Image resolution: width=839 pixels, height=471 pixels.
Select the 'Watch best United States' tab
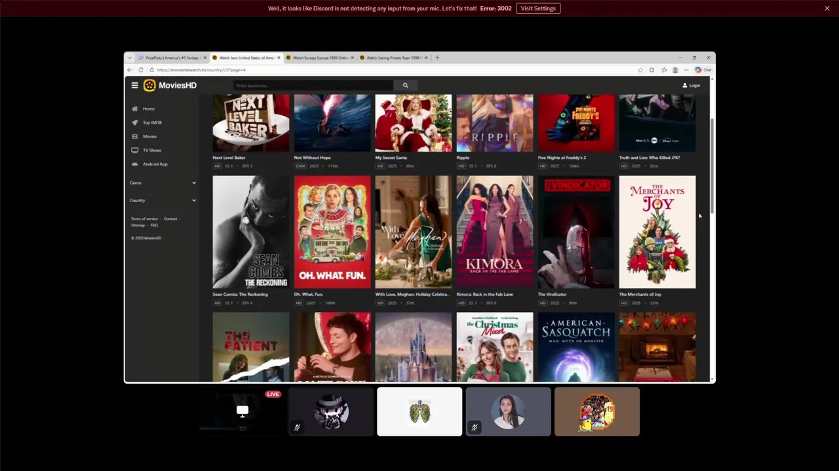coord(246,58)
